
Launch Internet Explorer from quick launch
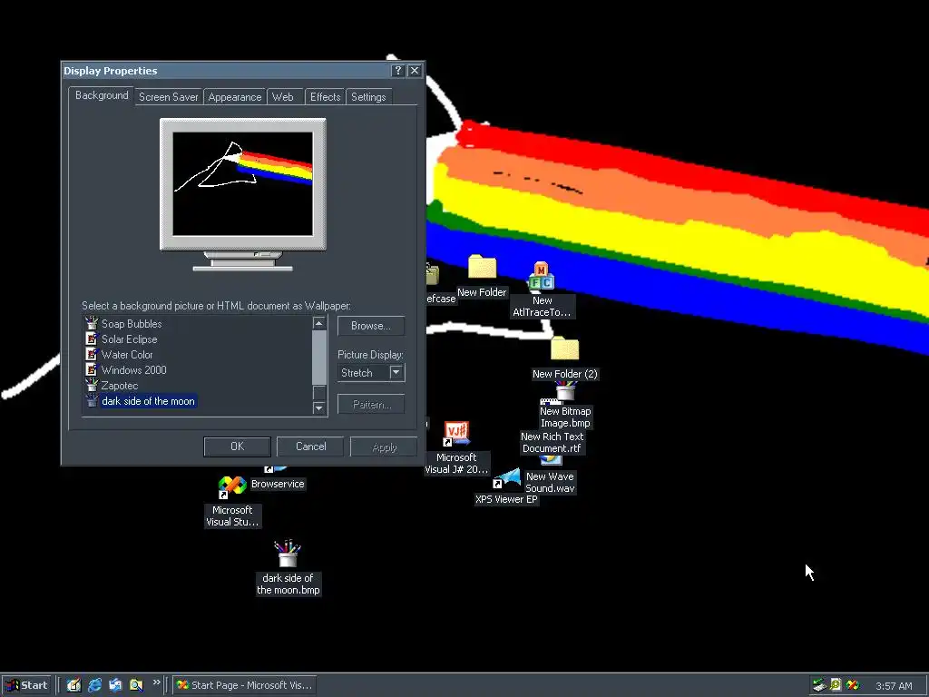(x=94, y=685)
